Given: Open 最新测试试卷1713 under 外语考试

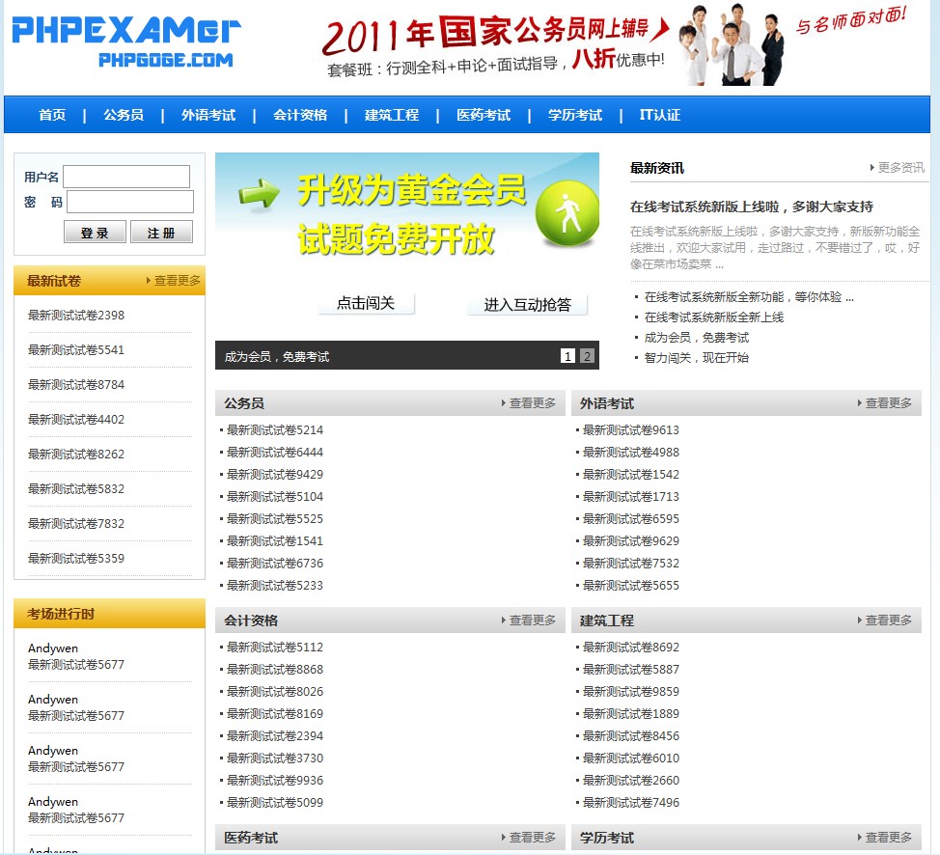Looking at the screenshot, I should point(630,496).
